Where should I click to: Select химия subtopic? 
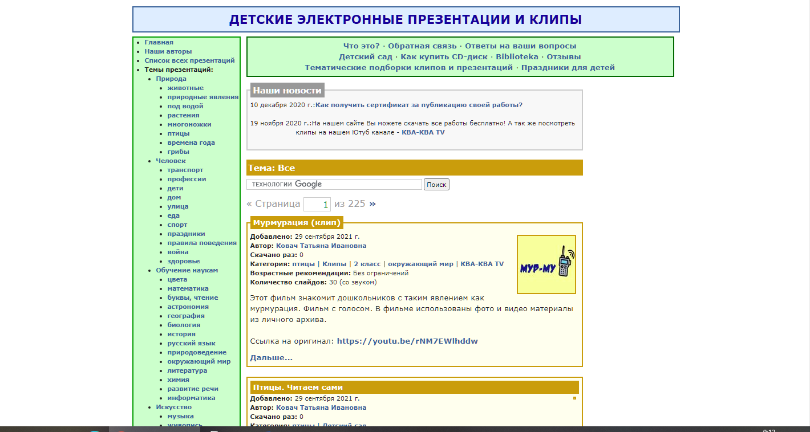coord(179,380)
